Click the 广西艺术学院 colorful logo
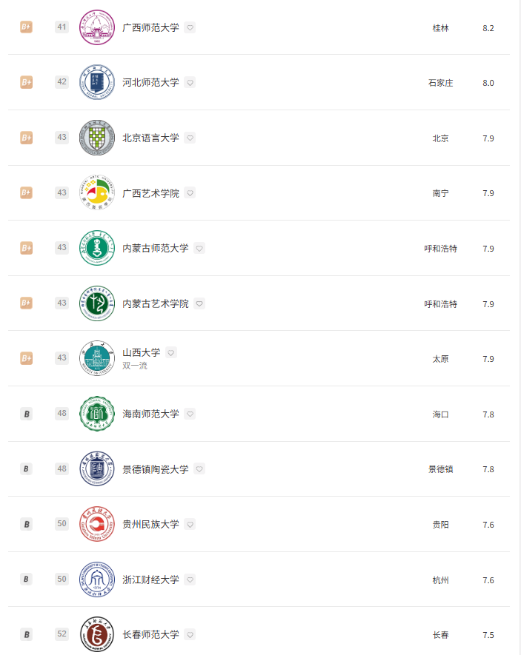This screenshot has height=655, width=521. pyautogui.click(x=97, y=192)
